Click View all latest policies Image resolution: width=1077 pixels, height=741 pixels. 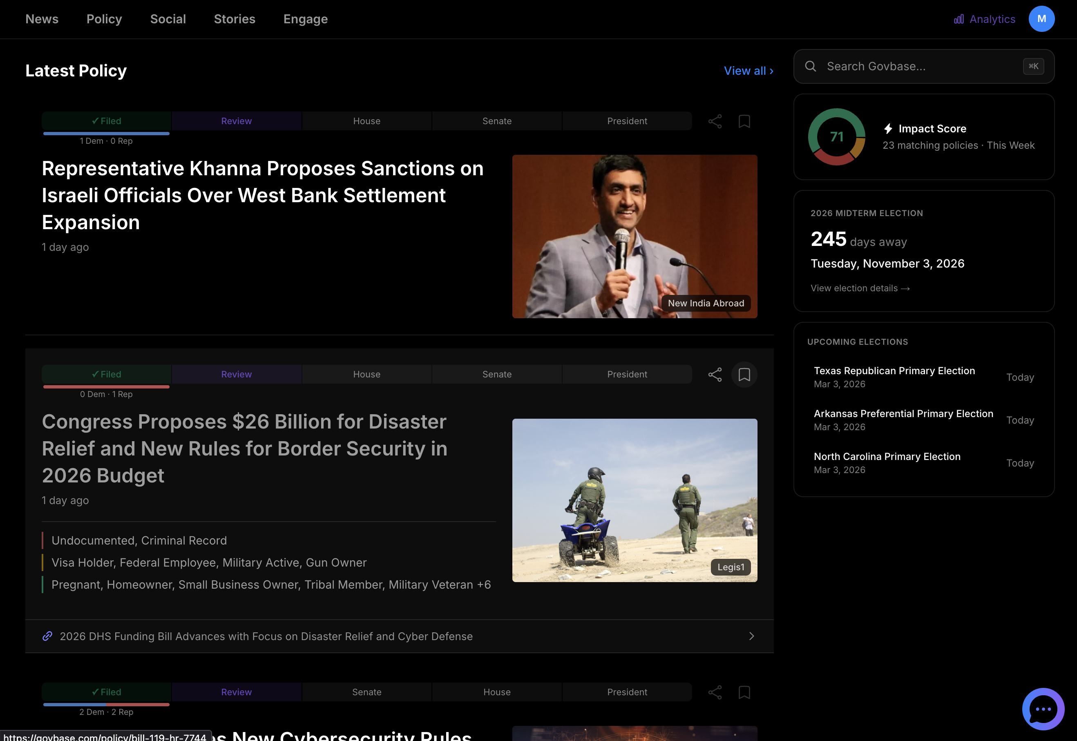748,71
